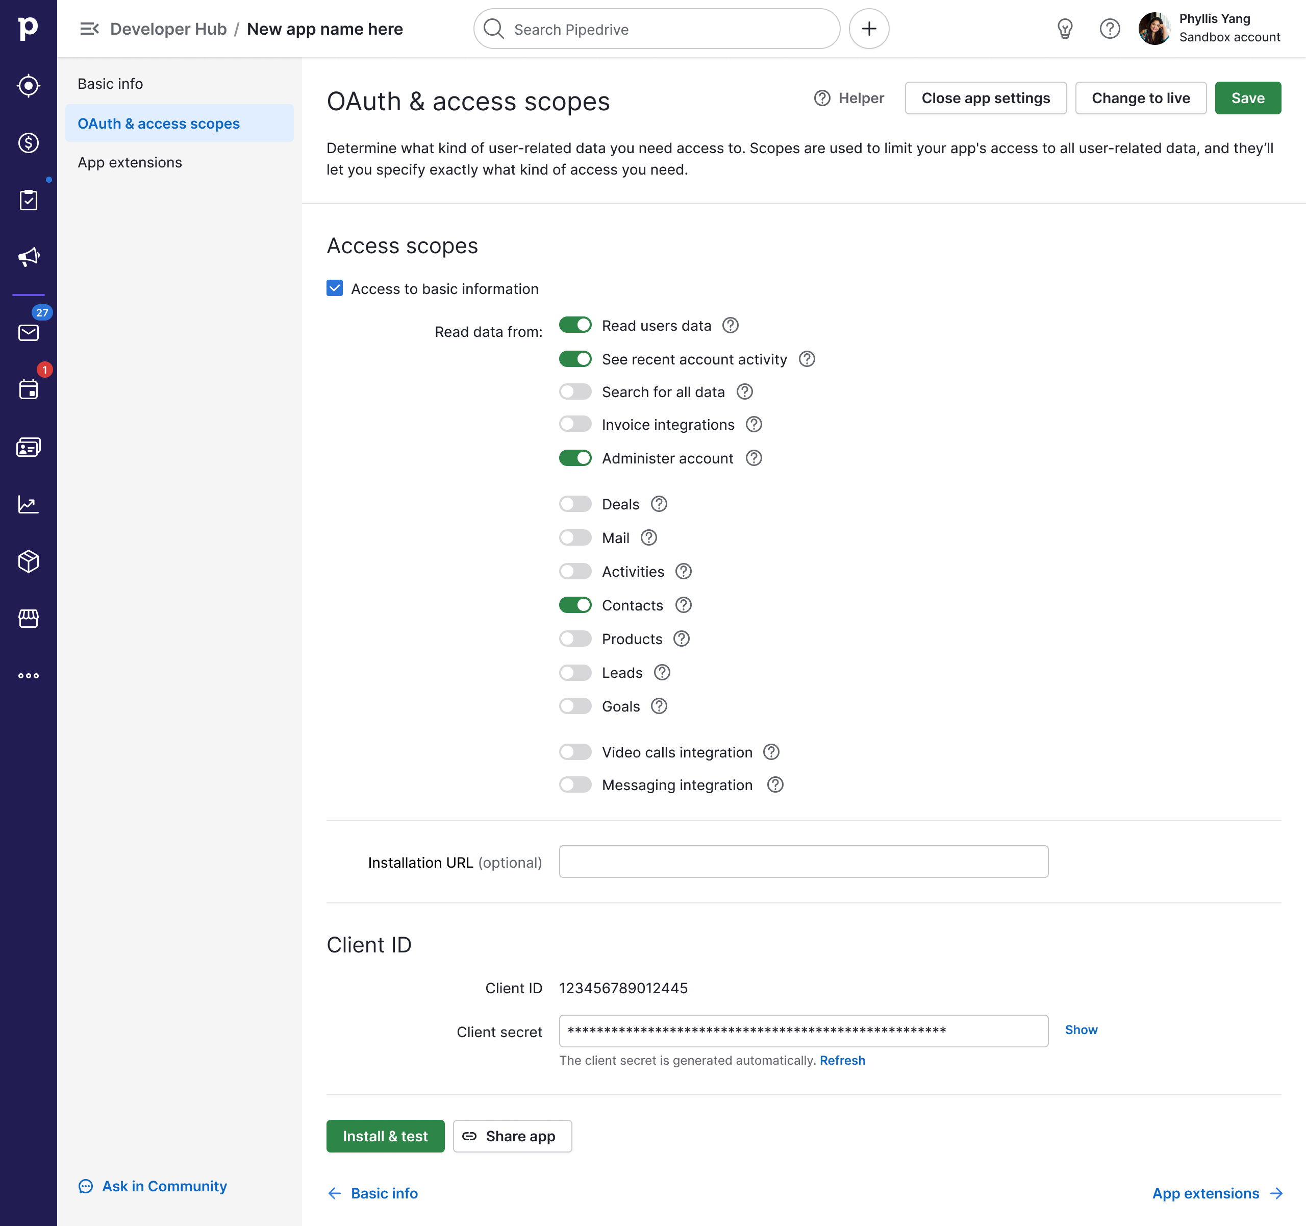Click the help icon beside Administer account

(x=754, y=458)
